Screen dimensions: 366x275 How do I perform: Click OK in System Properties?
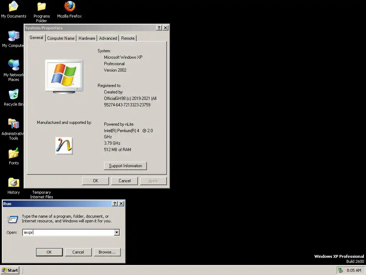click(95, 181)
